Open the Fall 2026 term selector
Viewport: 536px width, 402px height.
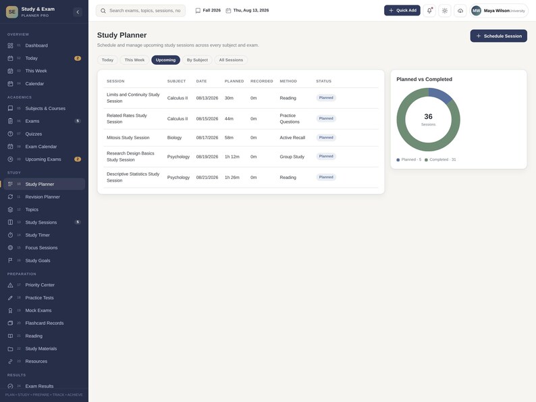tap(208, 11)
